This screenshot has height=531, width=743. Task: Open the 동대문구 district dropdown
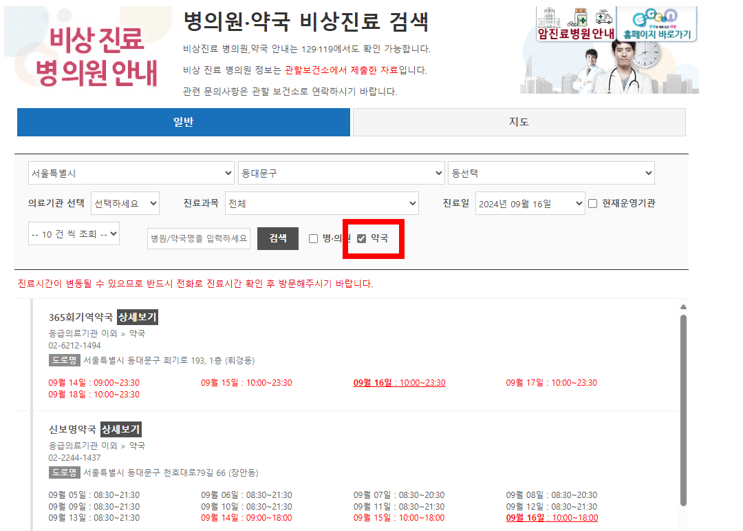tap(341, 173)
